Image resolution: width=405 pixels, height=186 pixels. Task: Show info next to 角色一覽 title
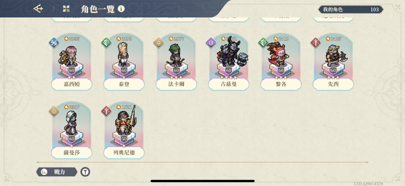(x=121, y=9)
